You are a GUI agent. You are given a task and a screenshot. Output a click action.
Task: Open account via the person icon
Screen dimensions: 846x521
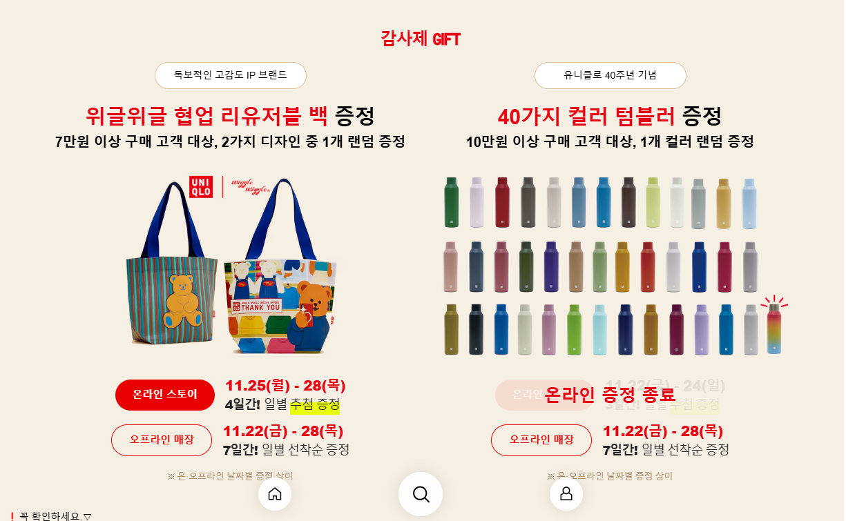(x=566, y=494)
